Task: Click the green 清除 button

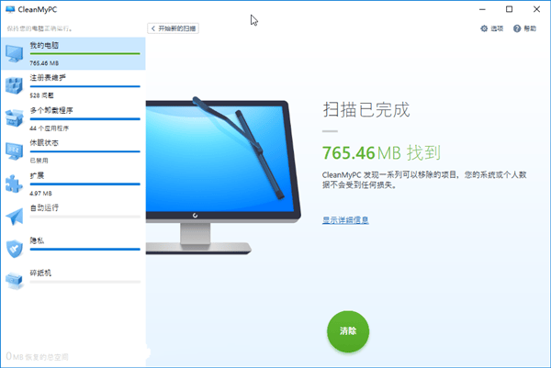Action: (348, 331)
